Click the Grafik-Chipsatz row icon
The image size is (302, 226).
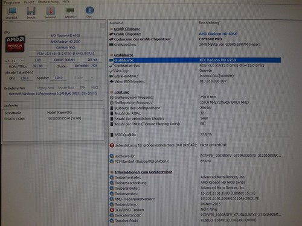click(x=111, y=34)
